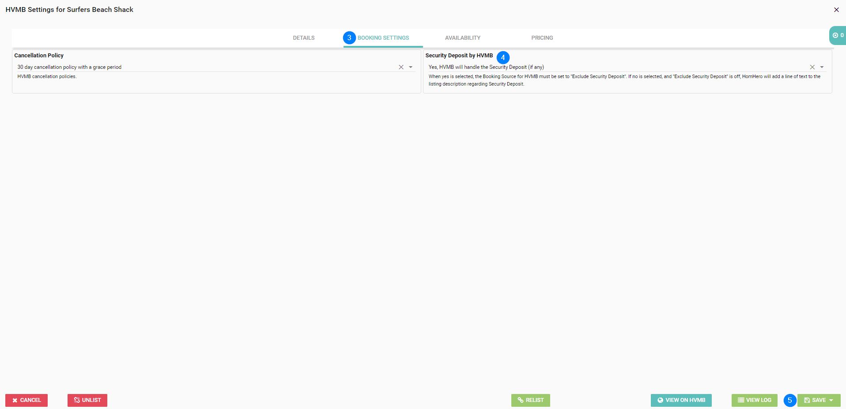Open View on HVMB

pos(681,400)
